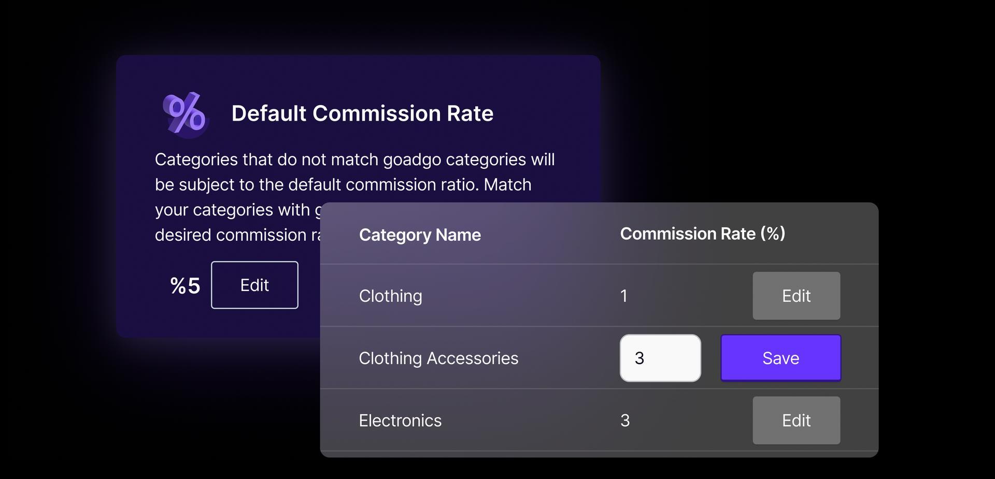Click the Clothing commission rate value 1

[624, 296]
